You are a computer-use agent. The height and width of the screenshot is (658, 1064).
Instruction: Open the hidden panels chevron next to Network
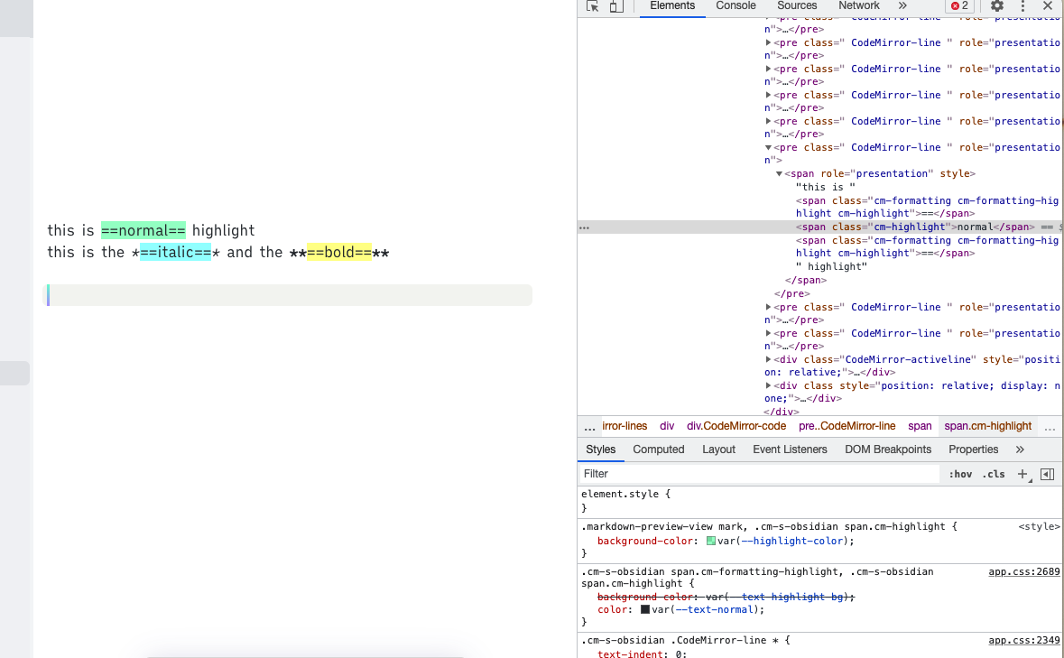[902, 6]
